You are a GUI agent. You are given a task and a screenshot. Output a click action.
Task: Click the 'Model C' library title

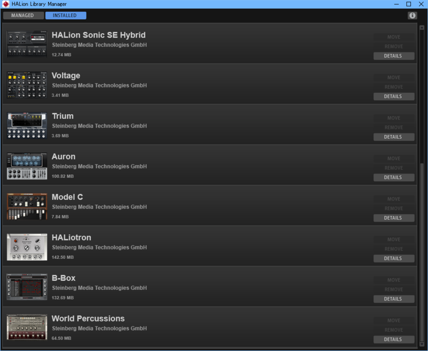pos(67,197)
